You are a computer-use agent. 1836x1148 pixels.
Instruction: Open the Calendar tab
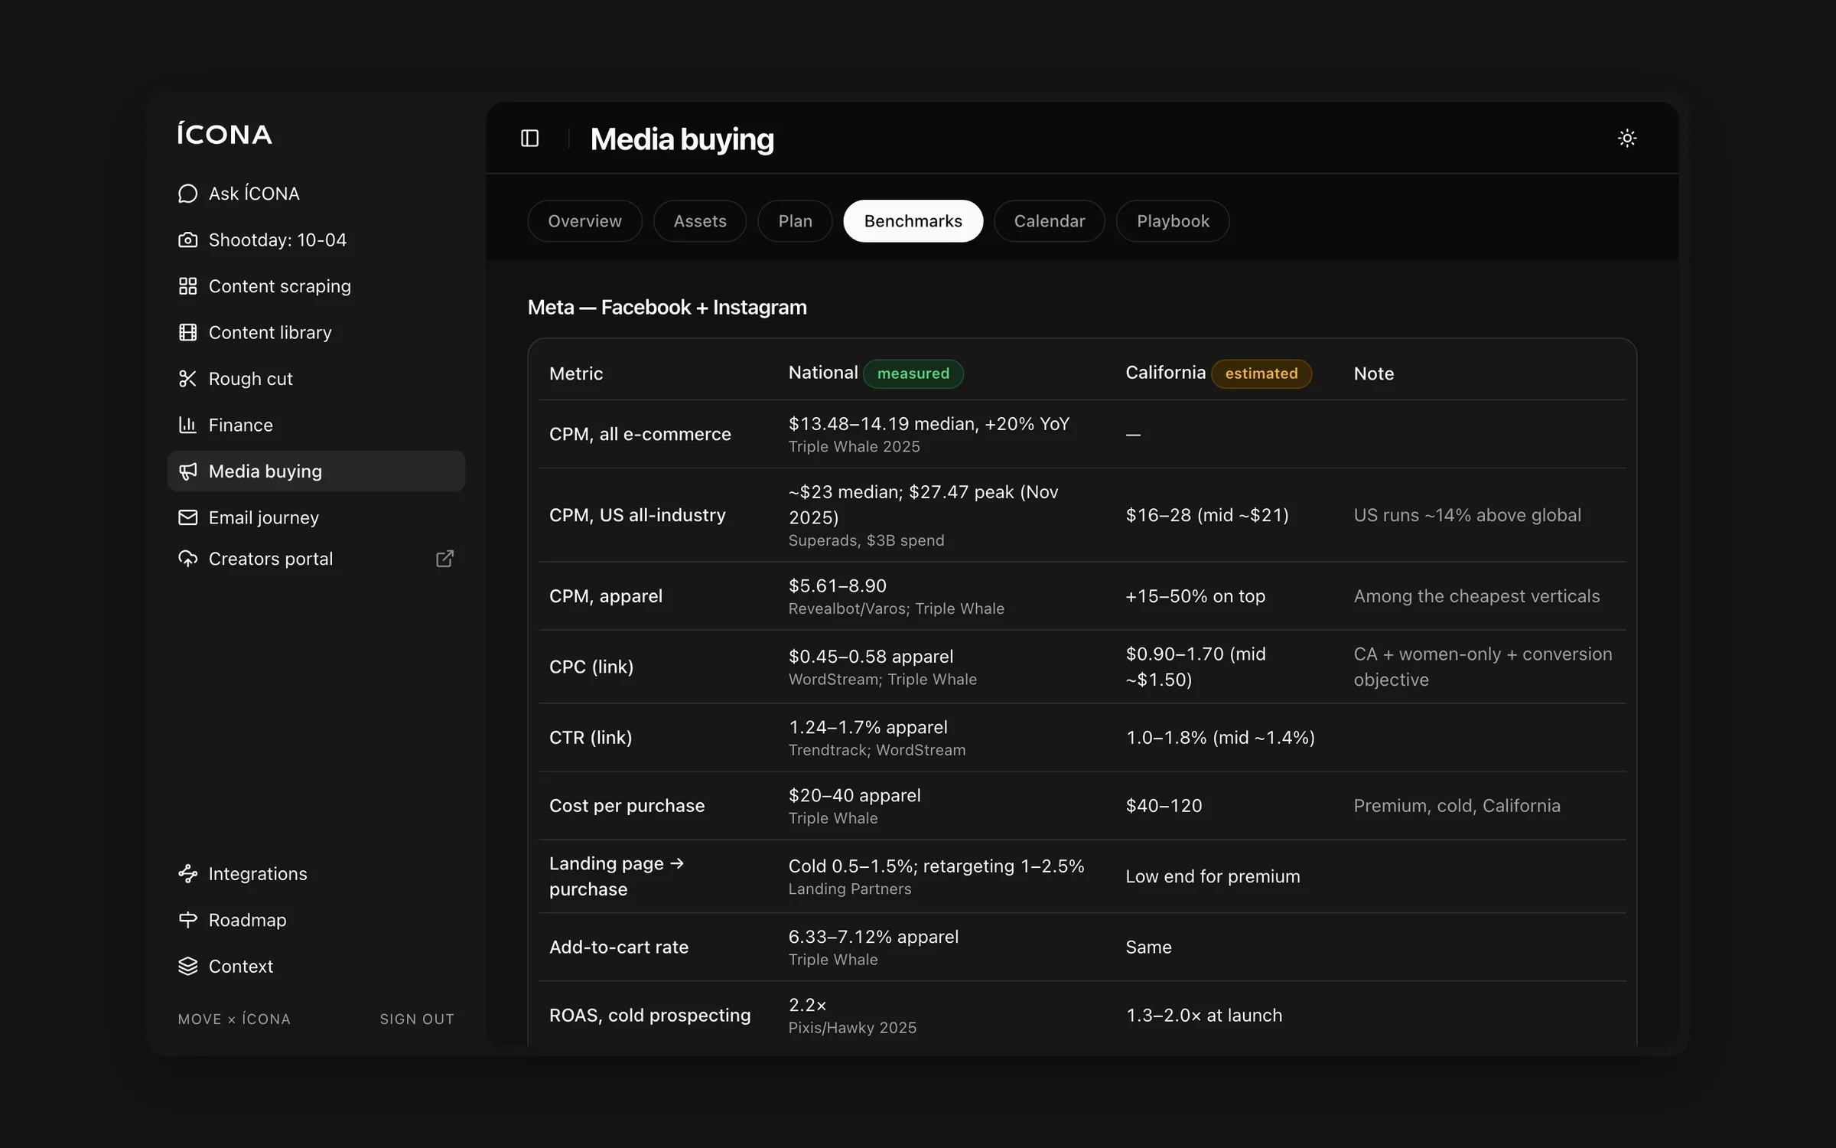tap(1049, 221)
